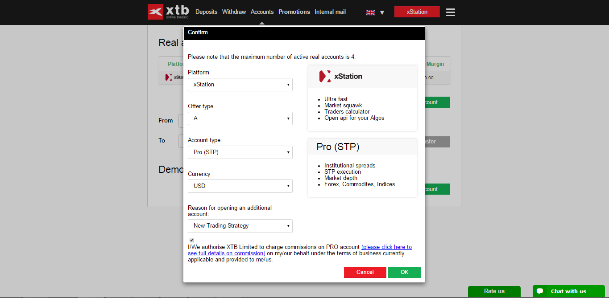Click the 'Market squawk' text
The height and width of the screenshot is (298, 609).
(x=343, y=106)
